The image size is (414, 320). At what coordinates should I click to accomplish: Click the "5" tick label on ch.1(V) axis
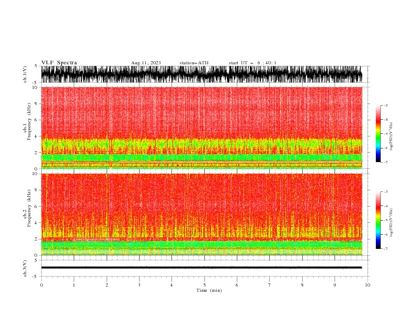coord(36,66)
